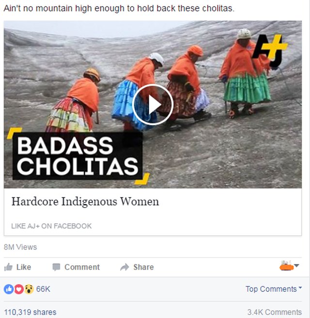View the 110,319 shares list
The image size is (310, 318).
pos(30,312)
